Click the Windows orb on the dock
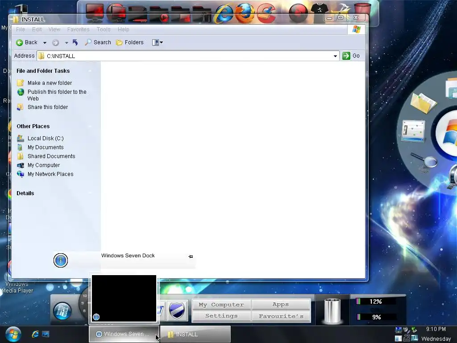This screenshot has height=343, width=457. click(x=62, y=311)
